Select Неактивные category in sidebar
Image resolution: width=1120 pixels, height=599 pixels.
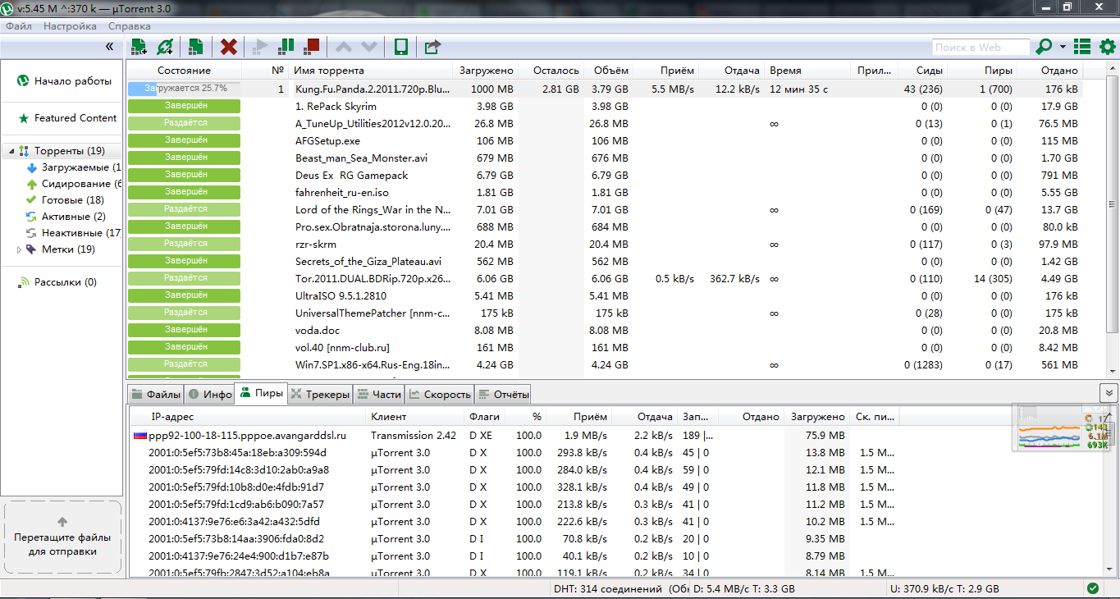click(x=74, y=233)
